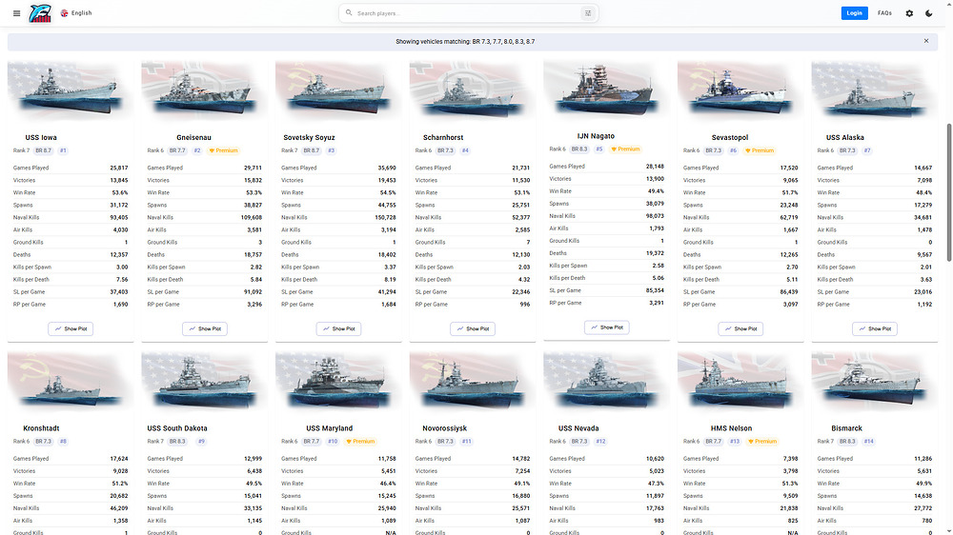Show Plot for USS Iowa
Viewport: 953px width, 535px height.
point(71,328)
